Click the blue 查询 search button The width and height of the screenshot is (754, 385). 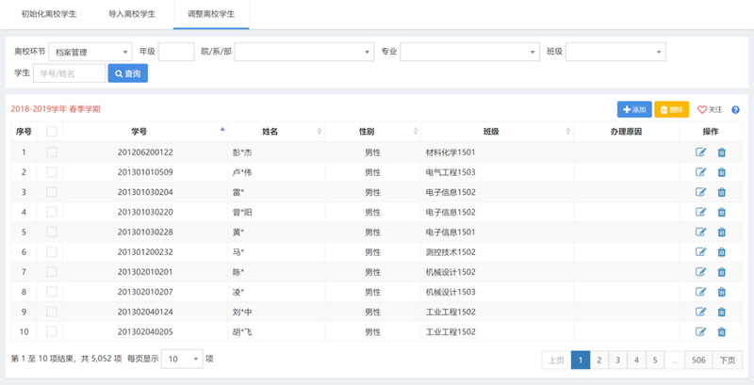tap(127, 72)
